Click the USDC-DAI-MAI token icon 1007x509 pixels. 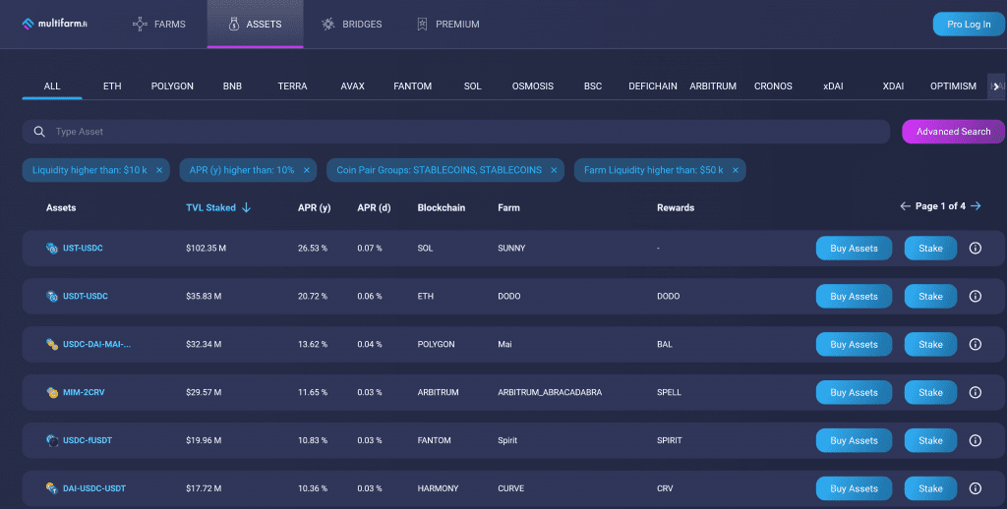tap(52, 345)
